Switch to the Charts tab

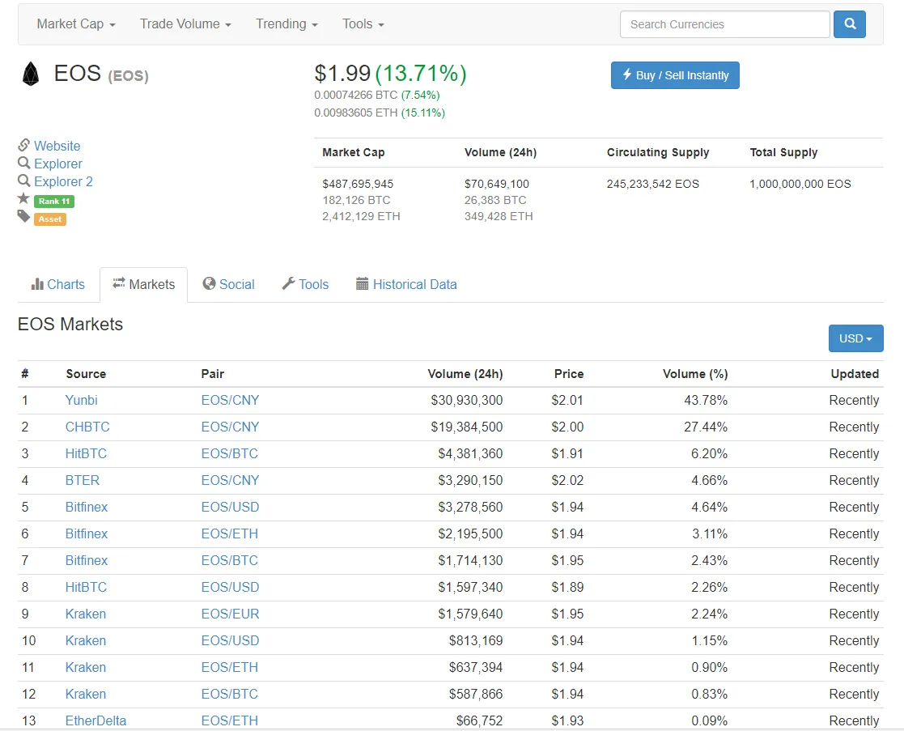[57, 284]
